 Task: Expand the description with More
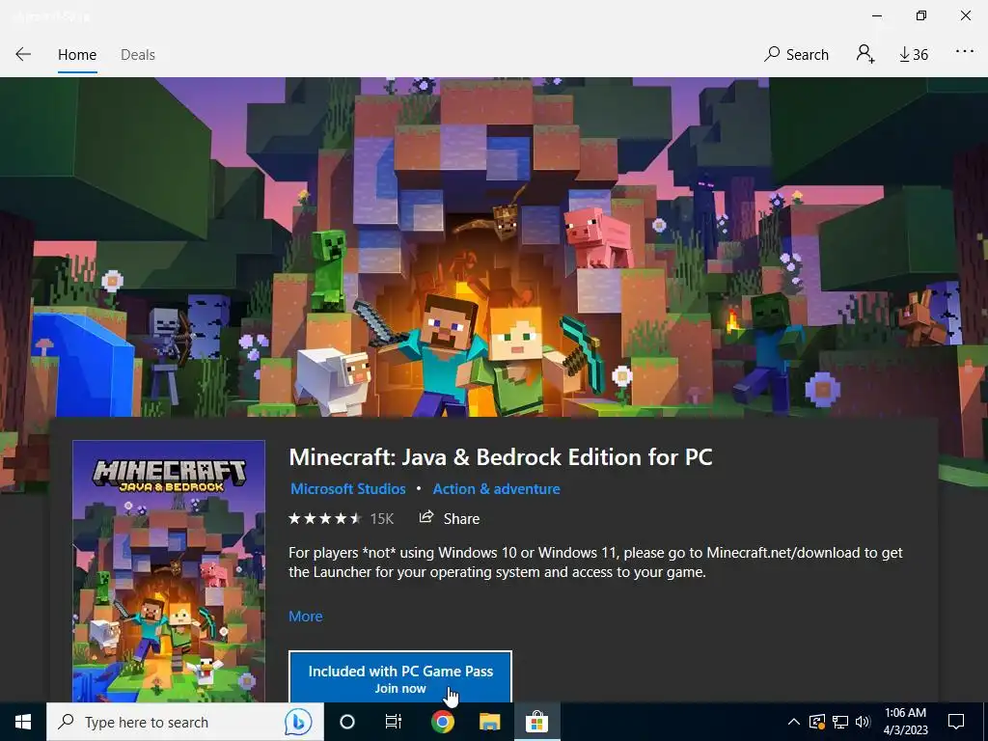pyautogui.click(x=306, y=617)
